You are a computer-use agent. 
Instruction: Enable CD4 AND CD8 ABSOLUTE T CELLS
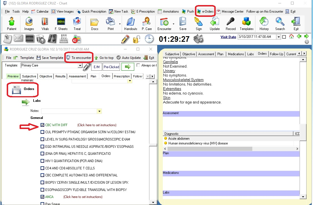(42, 168)
